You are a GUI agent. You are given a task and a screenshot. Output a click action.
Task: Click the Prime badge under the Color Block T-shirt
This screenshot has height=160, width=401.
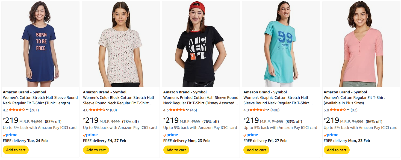(x=90, y=135)
